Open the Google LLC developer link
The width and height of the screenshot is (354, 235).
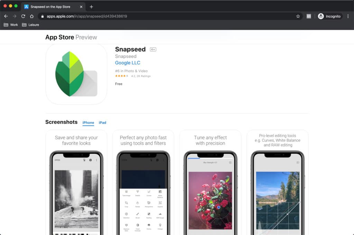click(128, 63)
